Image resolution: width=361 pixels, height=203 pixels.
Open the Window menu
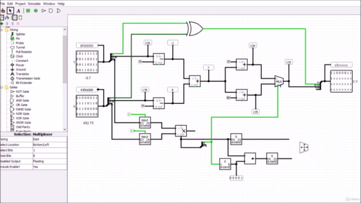[x=49, y=4]
